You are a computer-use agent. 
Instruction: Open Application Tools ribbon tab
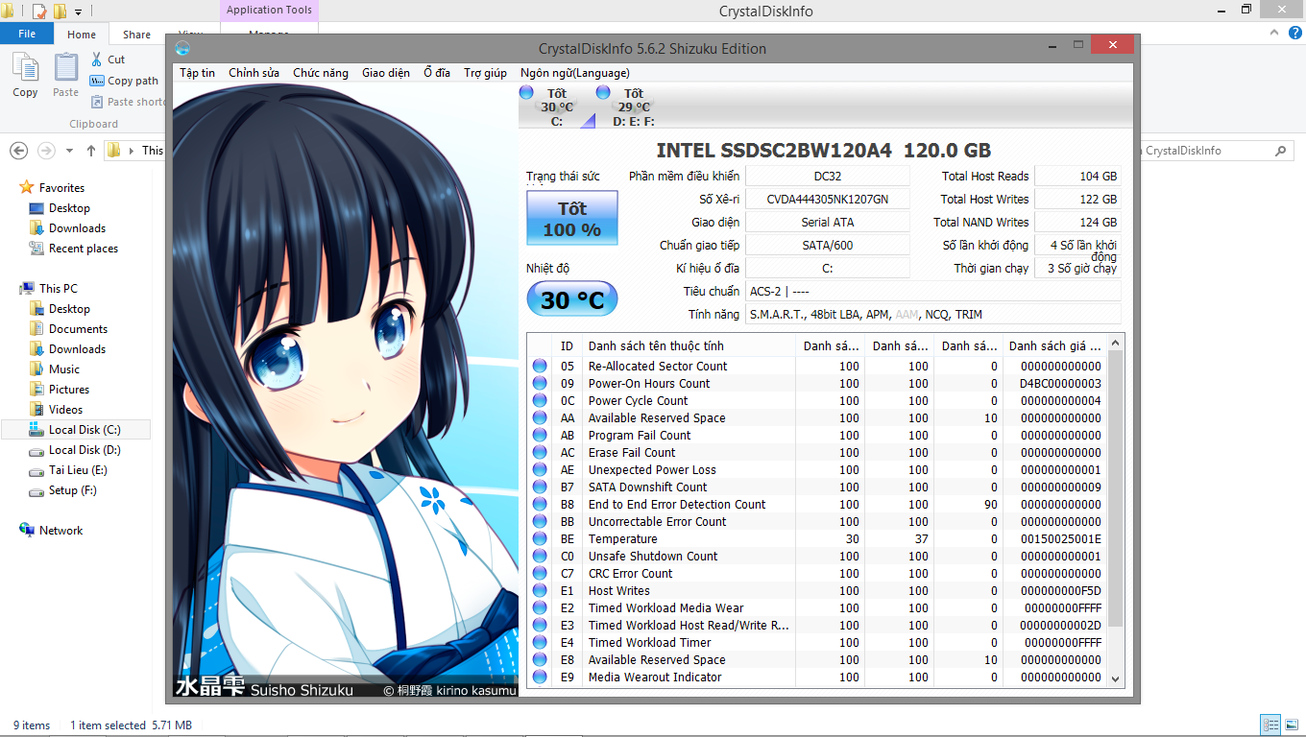(x=269, y=11)
